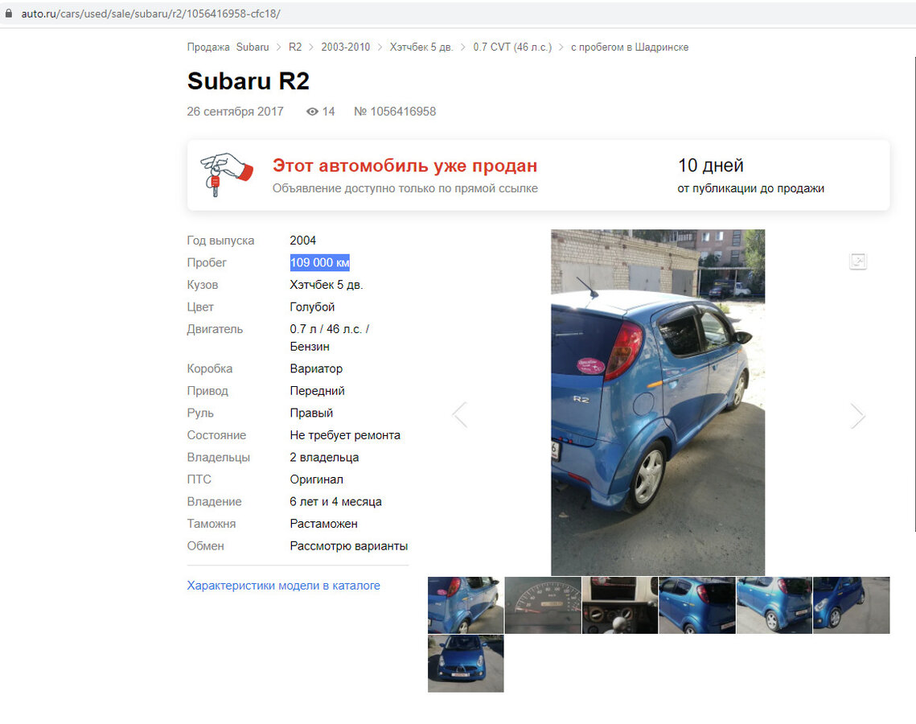Open the 'Хэтчбек 5 дв.' breadcrumb
This screenshot has height=724, width=916.
(421, 47)
